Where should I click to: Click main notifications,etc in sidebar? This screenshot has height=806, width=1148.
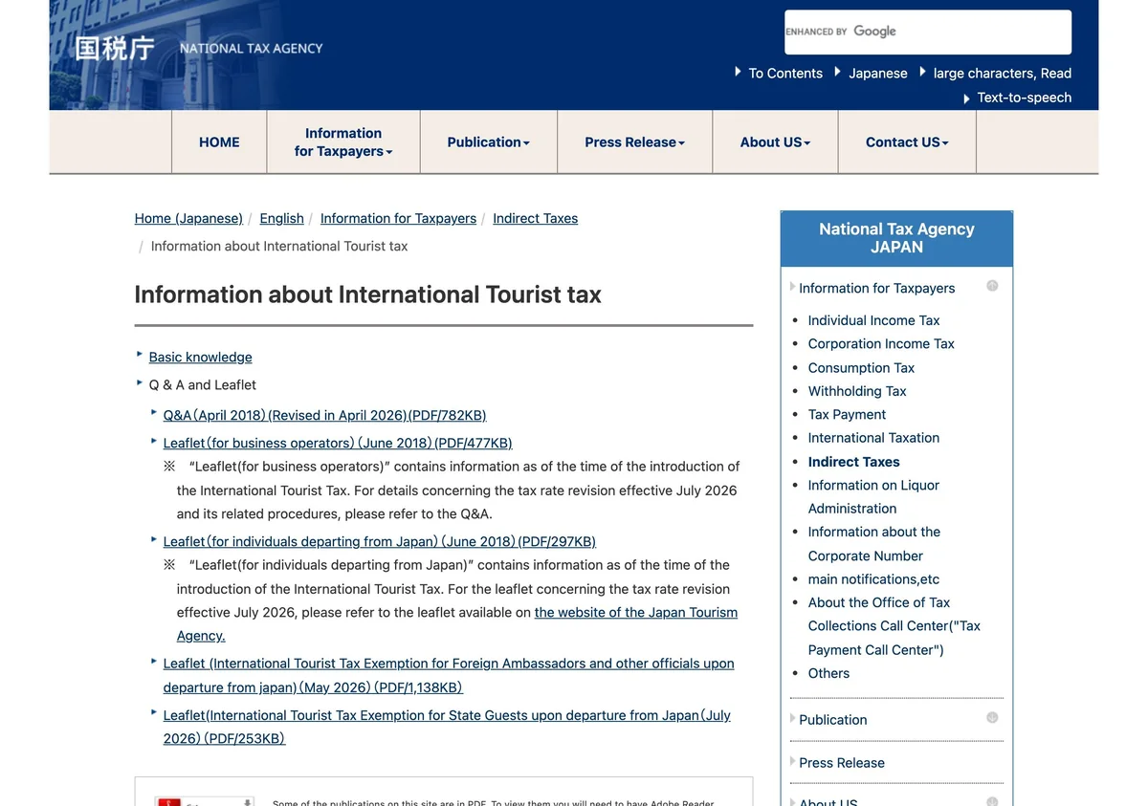[873, 579]
